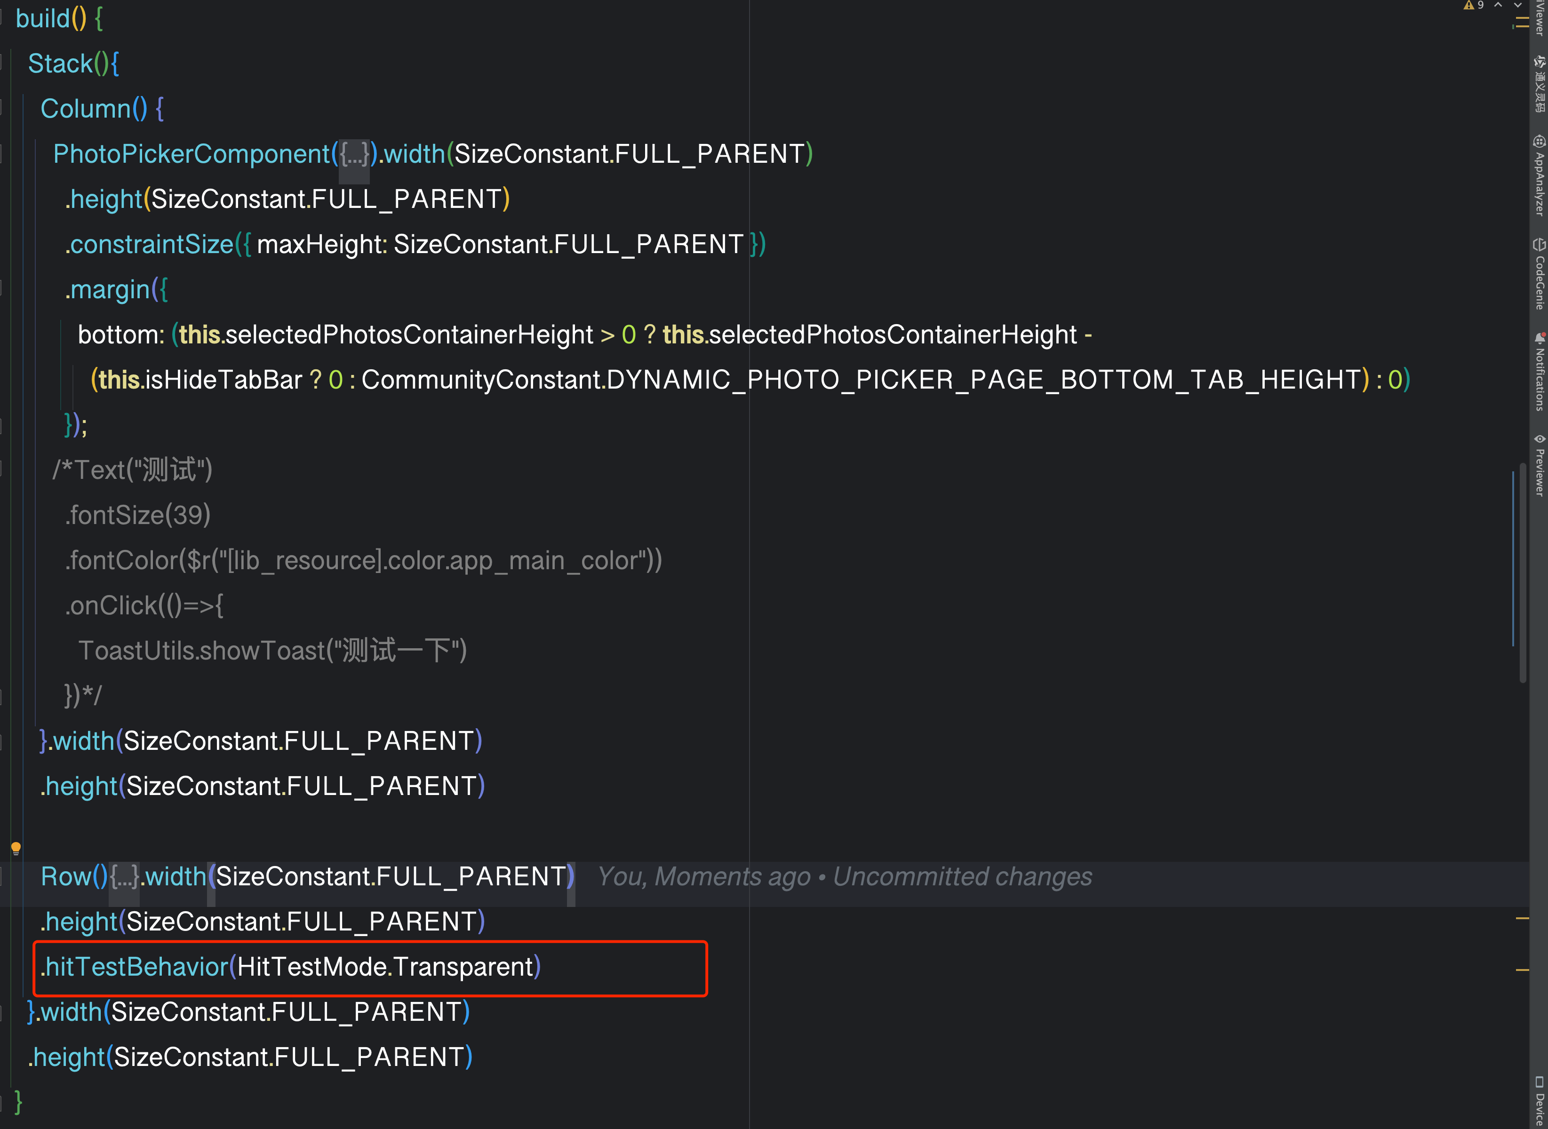
Task: Click the 'Row' component name
Action: (65, 877)
